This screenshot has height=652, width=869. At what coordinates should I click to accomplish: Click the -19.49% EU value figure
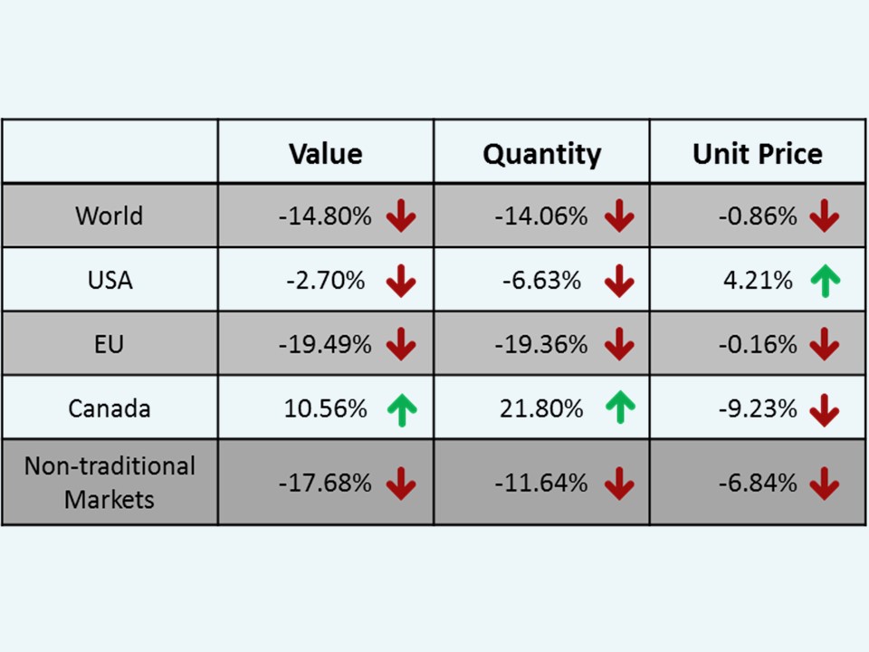click(x=325, y=345)
